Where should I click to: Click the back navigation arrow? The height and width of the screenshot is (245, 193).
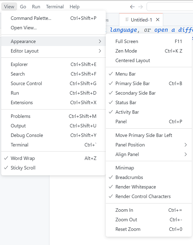tap(132, 6)
